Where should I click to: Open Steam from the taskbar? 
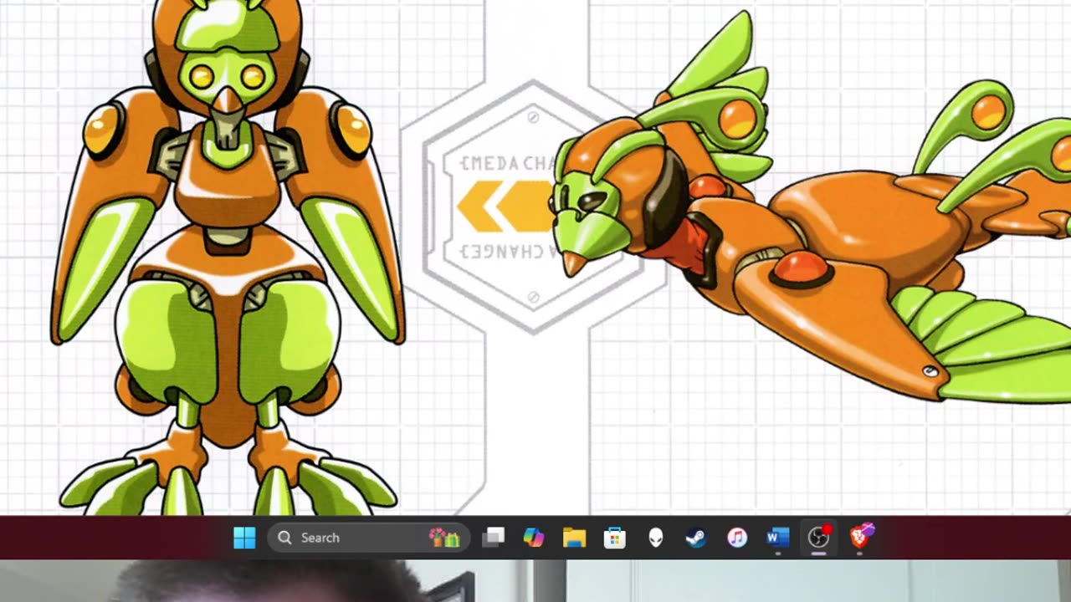(x=696, y=538)
